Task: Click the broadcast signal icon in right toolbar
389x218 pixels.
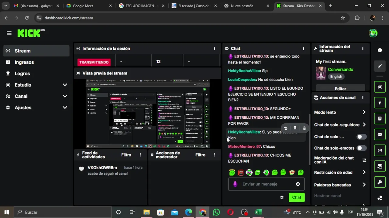Action: 380,150
